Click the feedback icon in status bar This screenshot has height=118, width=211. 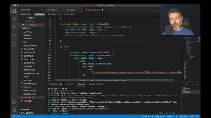click(192, 116)
